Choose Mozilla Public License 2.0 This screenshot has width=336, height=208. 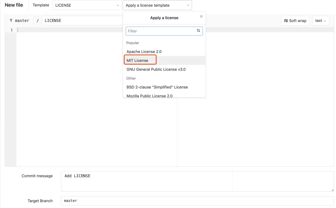tap(149, 96)
